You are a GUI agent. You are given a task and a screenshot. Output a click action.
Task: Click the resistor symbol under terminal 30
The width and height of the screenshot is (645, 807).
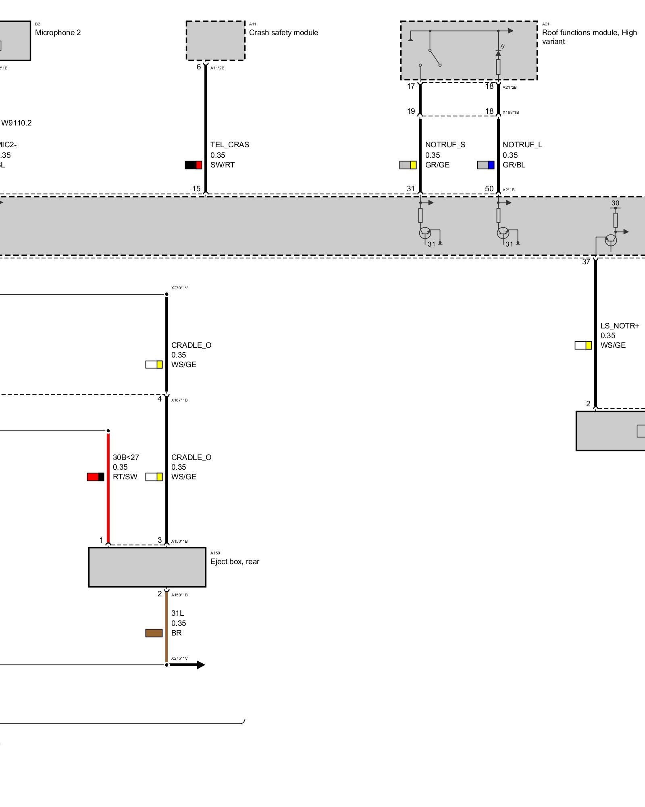pyautogui.click(x=615, y=220)
